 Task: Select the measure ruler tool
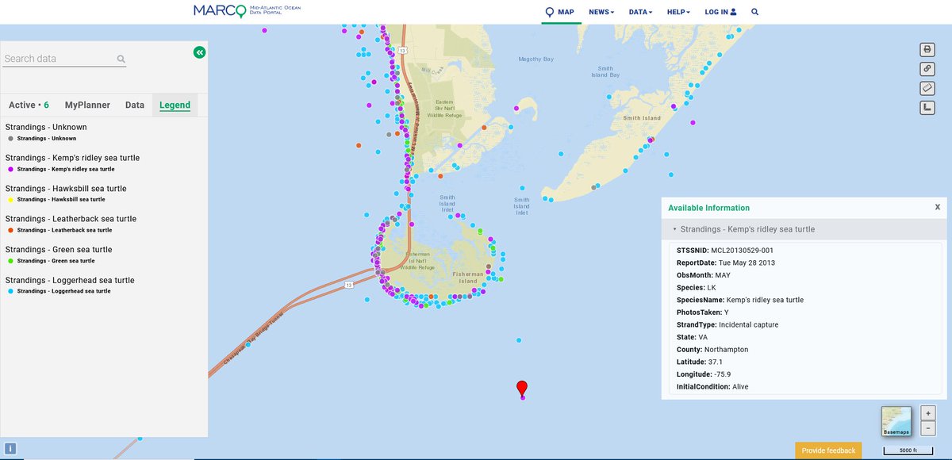point(927,88)
